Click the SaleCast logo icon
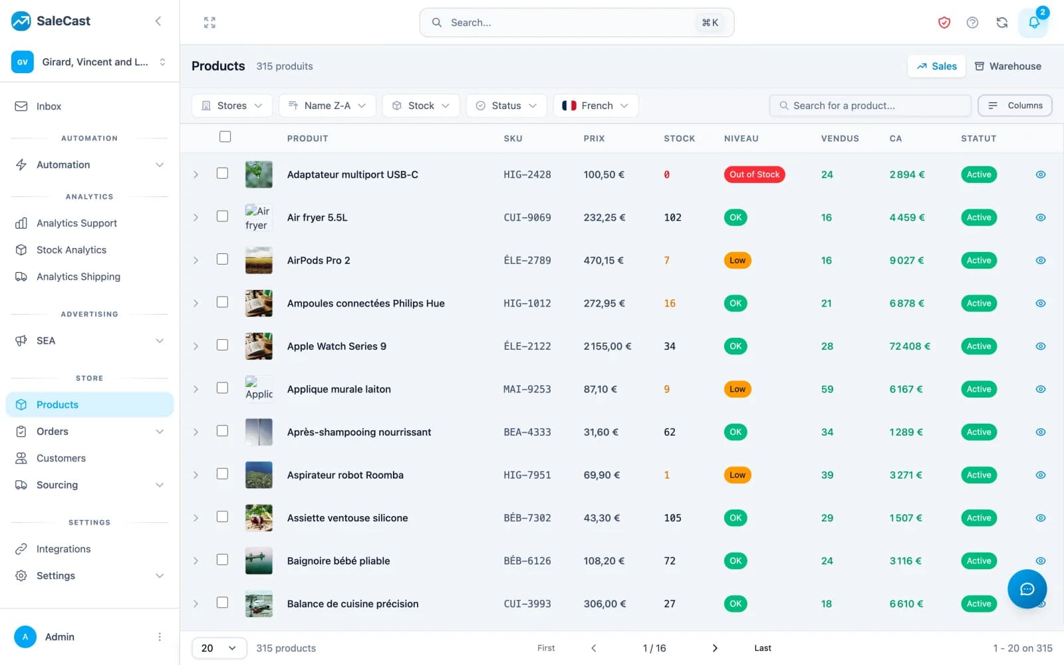The height and width of the screenshot is (665, 1064). [21, 21]
